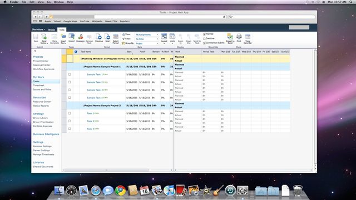Open the Group By dropdown (Project)
Image resolution: width=356 pixels, height=200 pixels.
pos(147,43)
